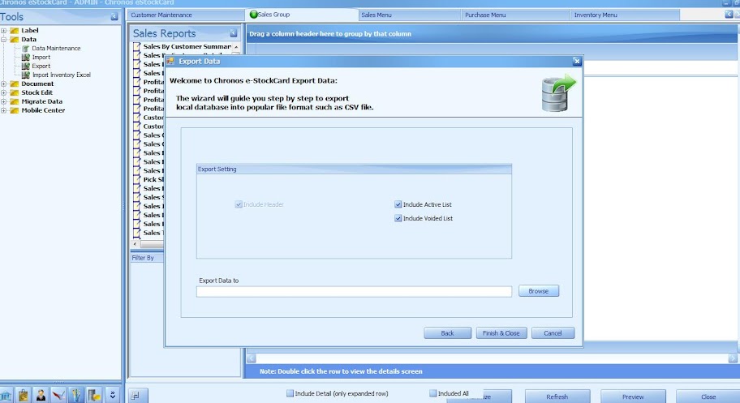Click the bank building icon in bottom toolbar
Viewport: 740px width, 403px height.
[6, 396]
